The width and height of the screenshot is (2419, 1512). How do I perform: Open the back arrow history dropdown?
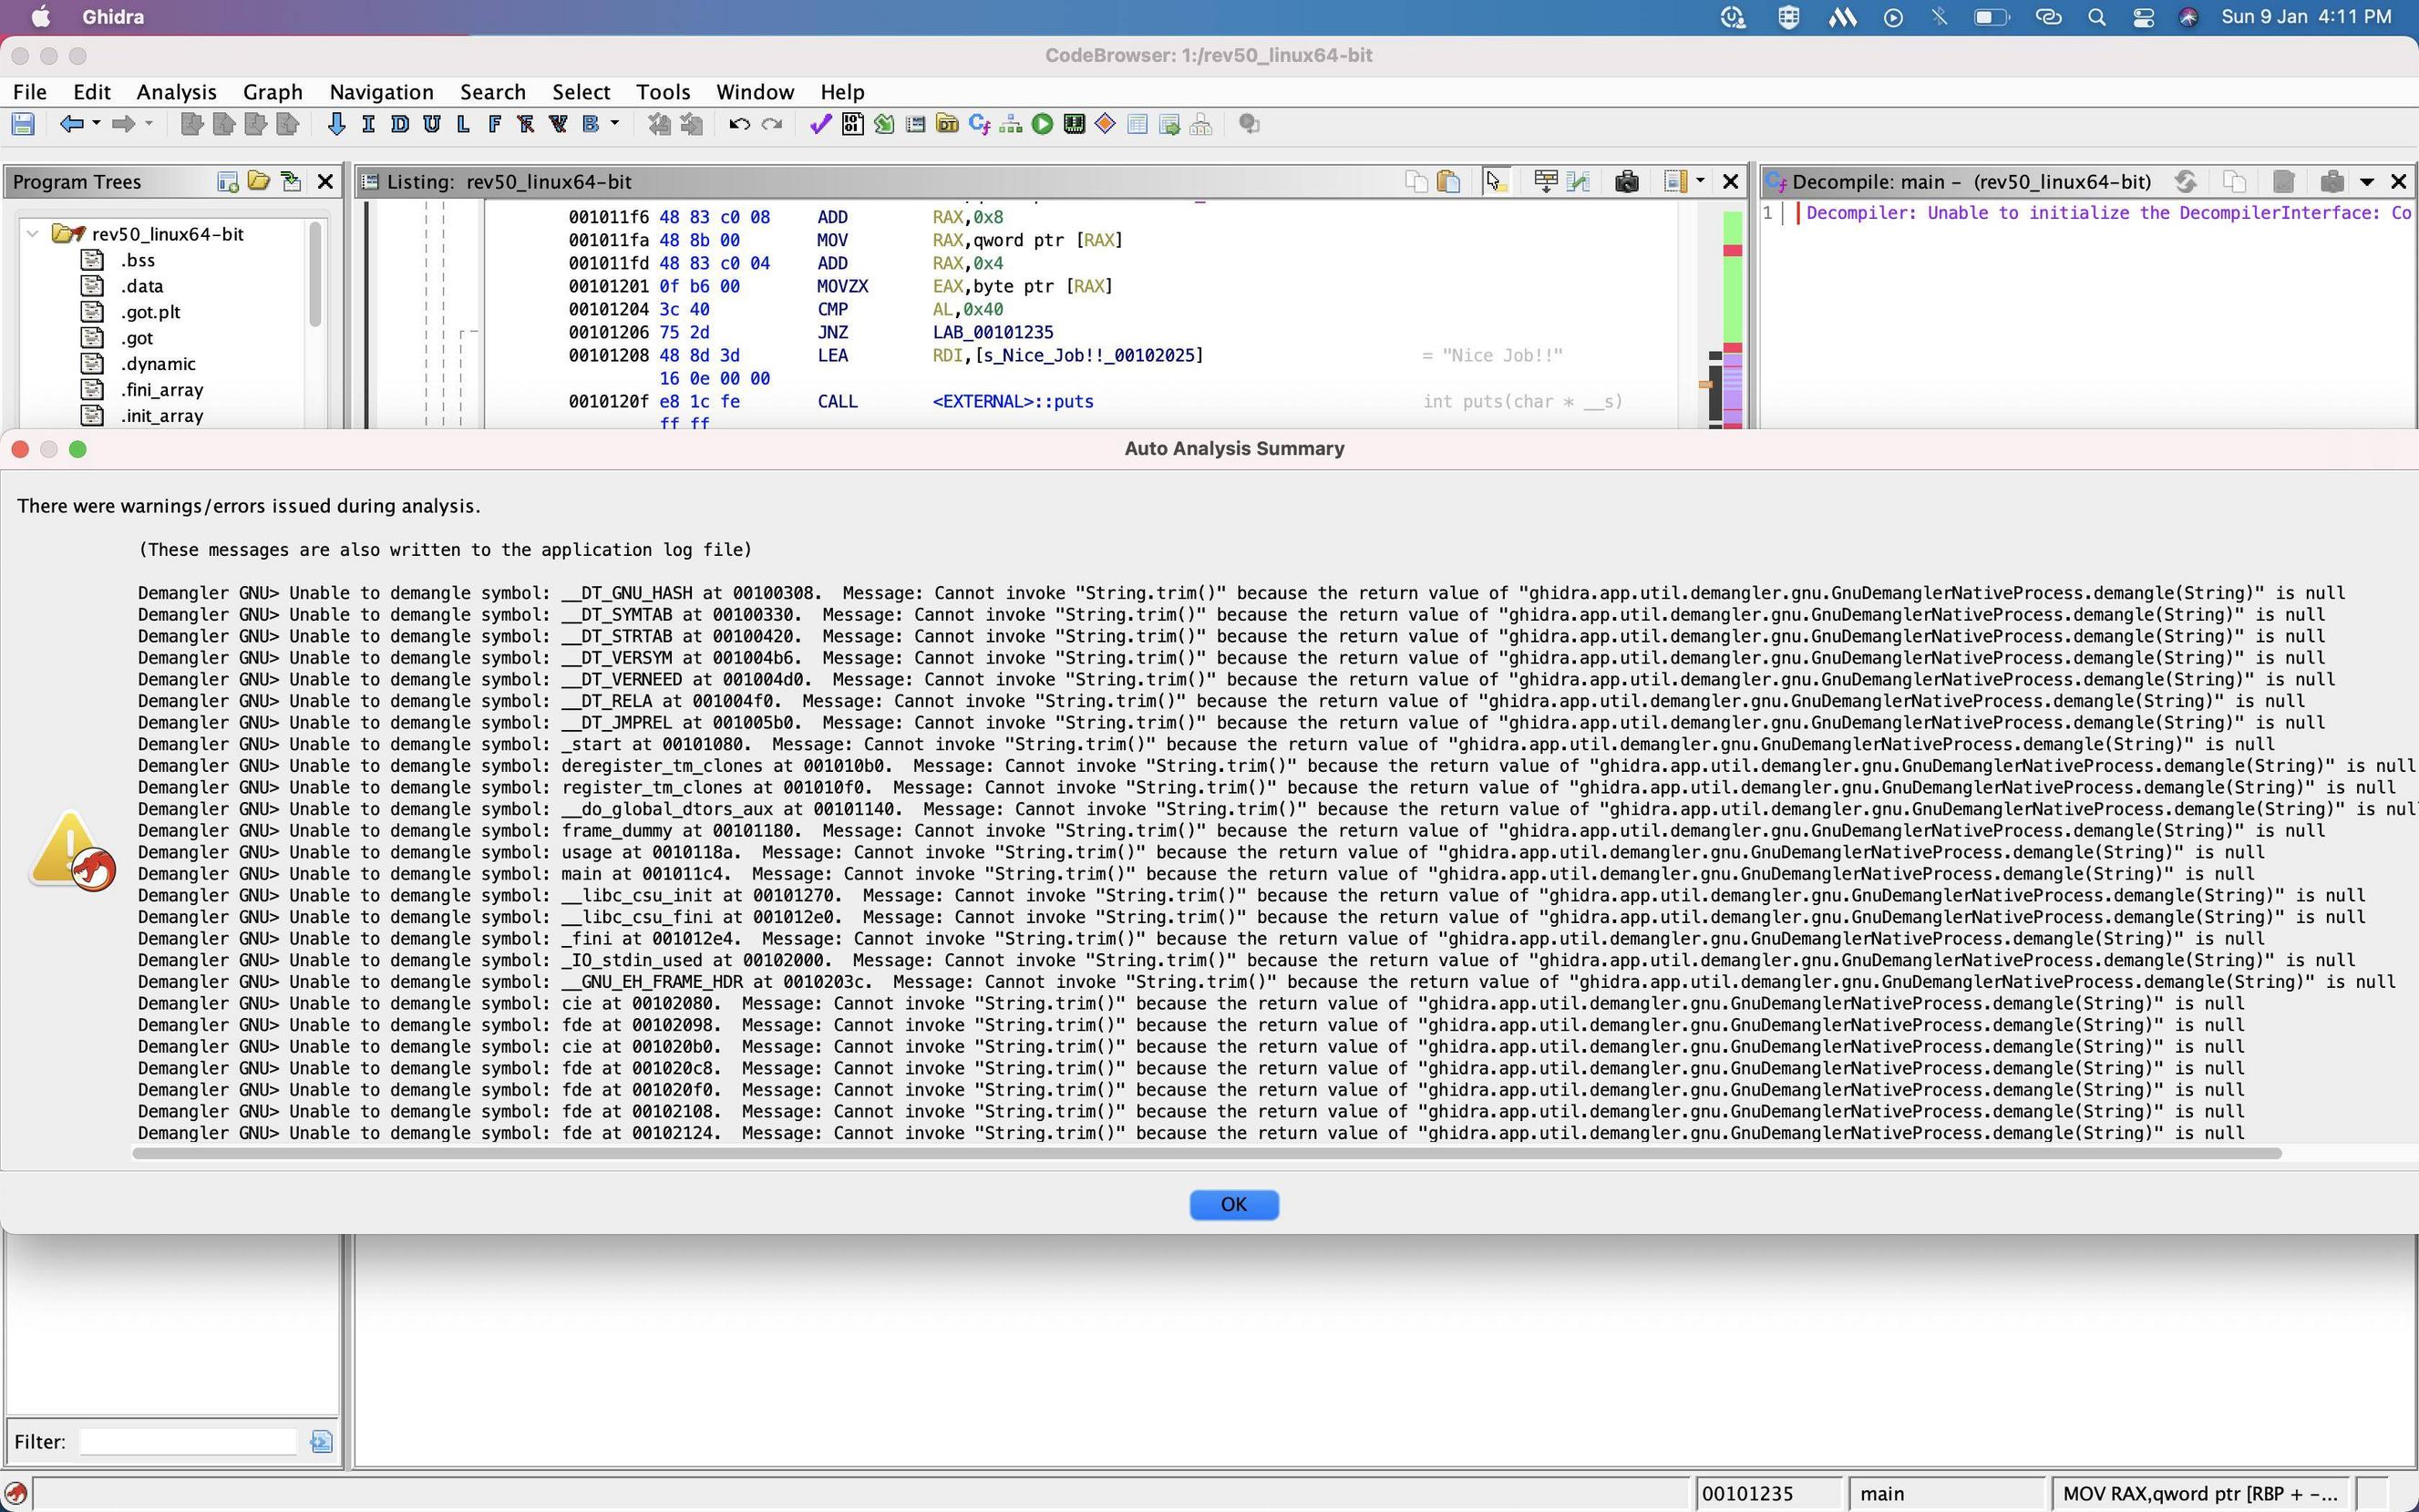point(96,124)
